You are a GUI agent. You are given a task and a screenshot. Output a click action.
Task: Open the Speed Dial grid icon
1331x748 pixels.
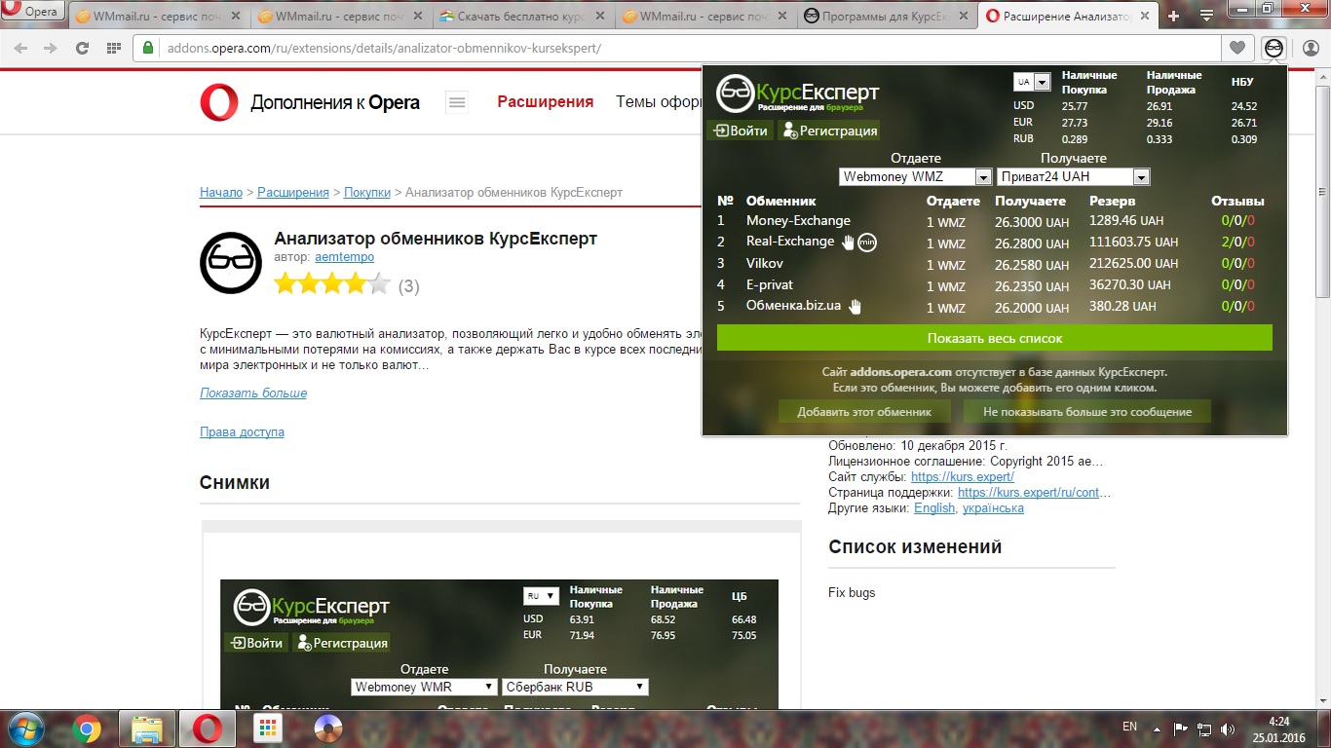114,48
